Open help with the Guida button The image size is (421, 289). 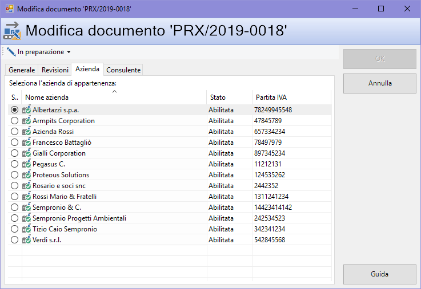tap(380, 274)
